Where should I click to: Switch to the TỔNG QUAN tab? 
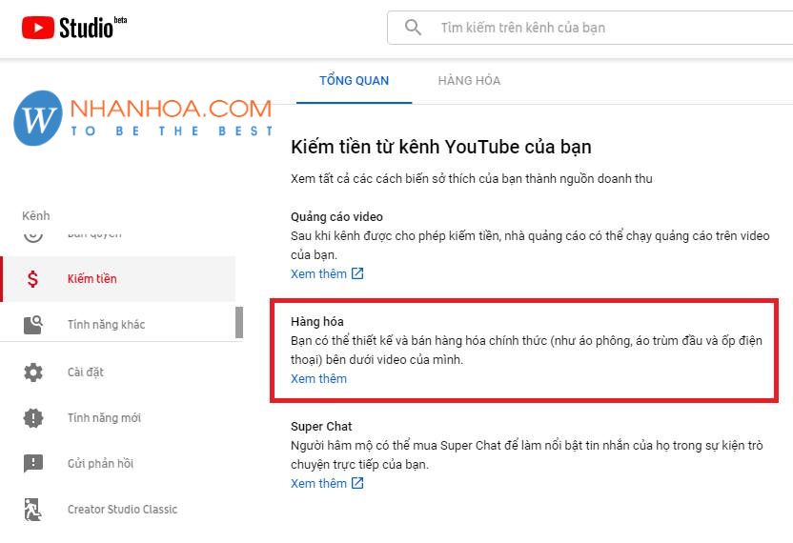coord(354,81)
